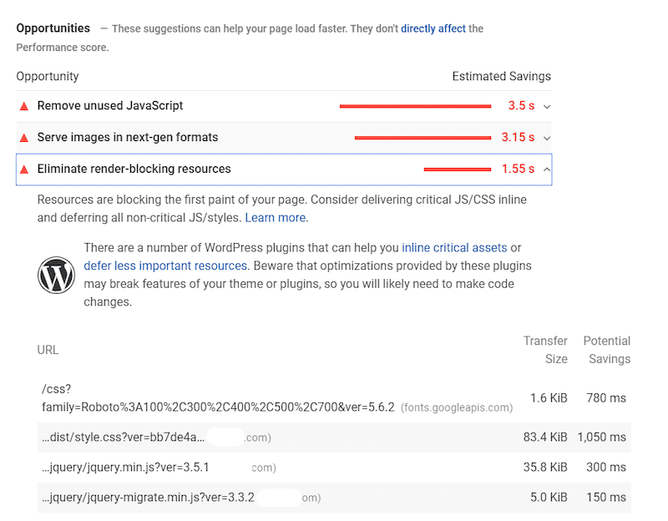
Task: Expand the Serve images in next-gen formats row
Action: 544,138
